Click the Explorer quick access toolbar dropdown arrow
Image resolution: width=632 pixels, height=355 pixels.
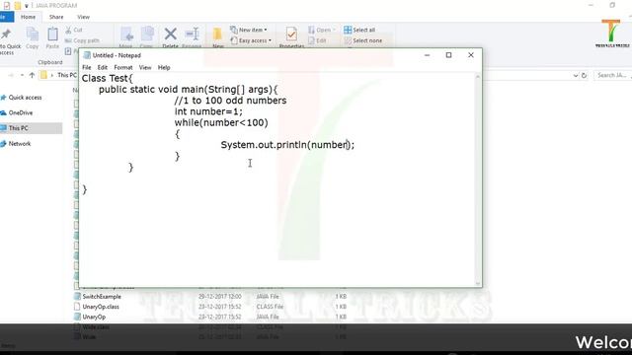click(x=27, y=6)
